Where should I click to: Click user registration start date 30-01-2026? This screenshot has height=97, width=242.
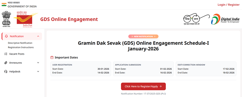[x=103, y=69]
